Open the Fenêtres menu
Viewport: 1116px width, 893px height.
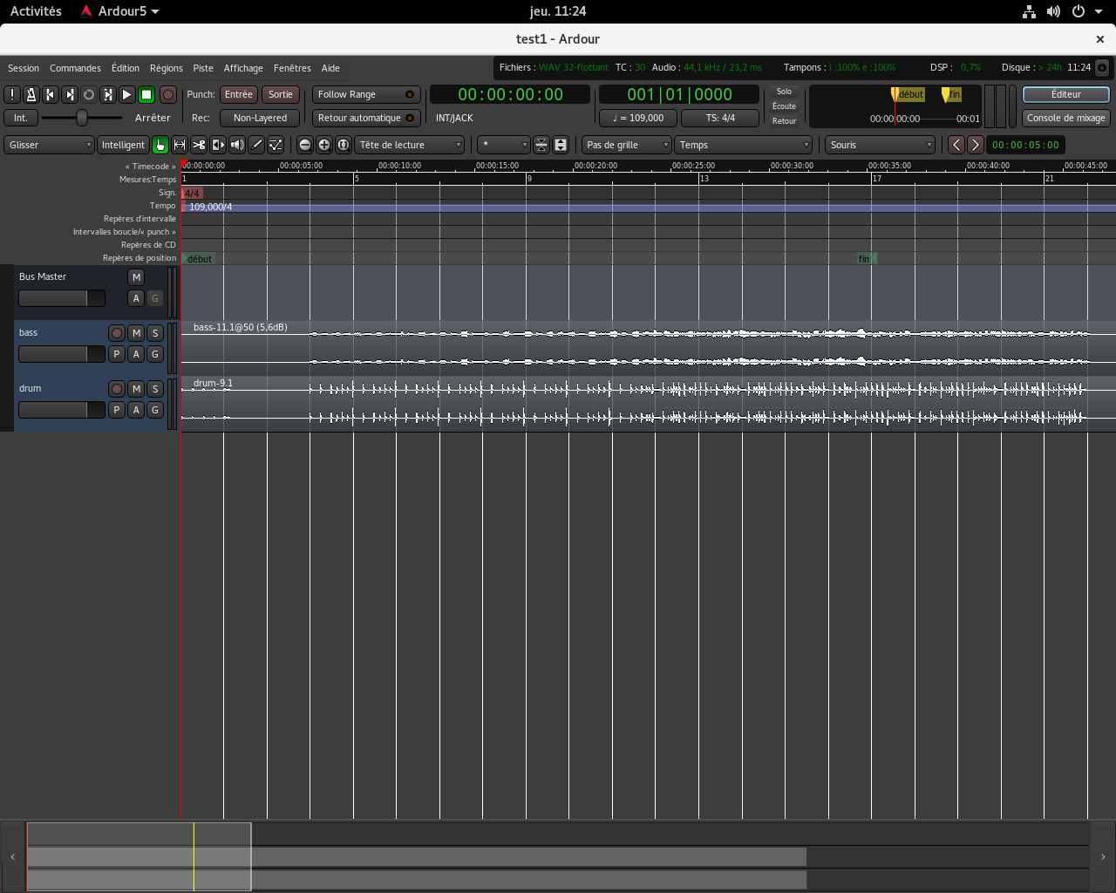point(292,68)
